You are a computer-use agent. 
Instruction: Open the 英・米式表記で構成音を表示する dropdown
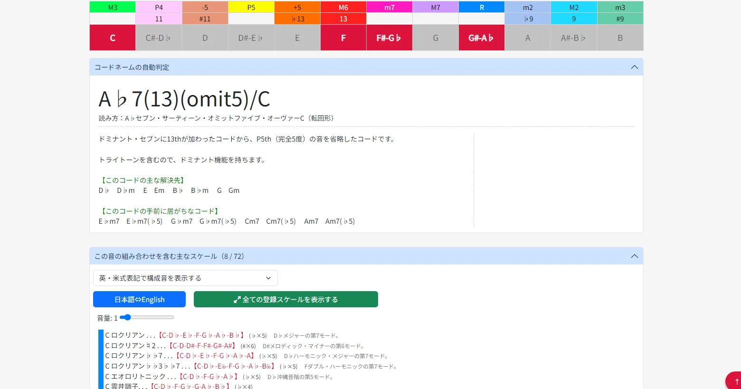(185, 278)
